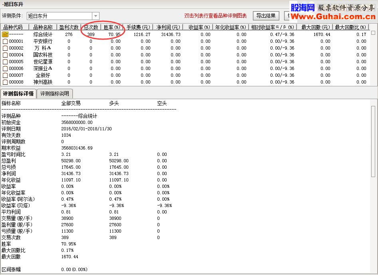378x275 pixels.
Task: Click the 3568031436.69 ending equity value
Action: [77, 148]
